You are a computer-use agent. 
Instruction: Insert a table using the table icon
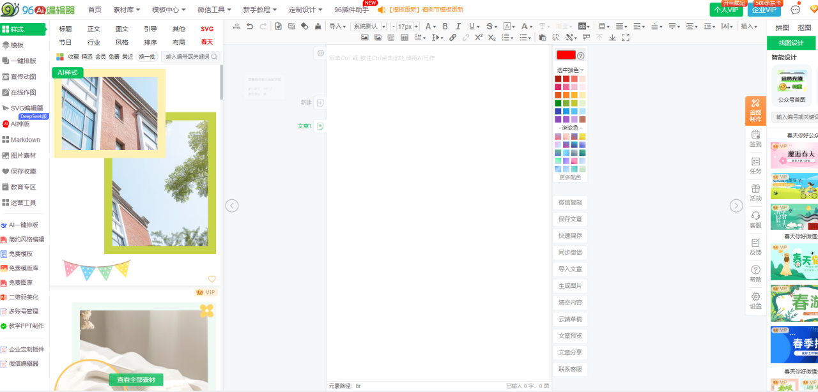tap(405, 38)
